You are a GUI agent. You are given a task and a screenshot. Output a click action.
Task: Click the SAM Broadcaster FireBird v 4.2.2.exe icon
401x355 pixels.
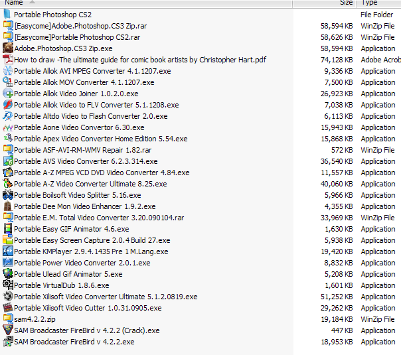tap(8, 342)
